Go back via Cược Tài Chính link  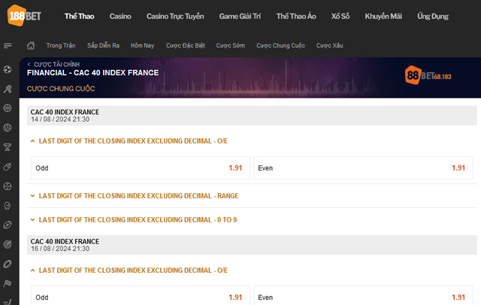[56, 65]
